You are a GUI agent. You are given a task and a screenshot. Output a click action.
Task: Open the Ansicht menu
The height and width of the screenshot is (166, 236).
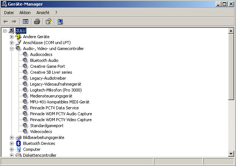43,13
